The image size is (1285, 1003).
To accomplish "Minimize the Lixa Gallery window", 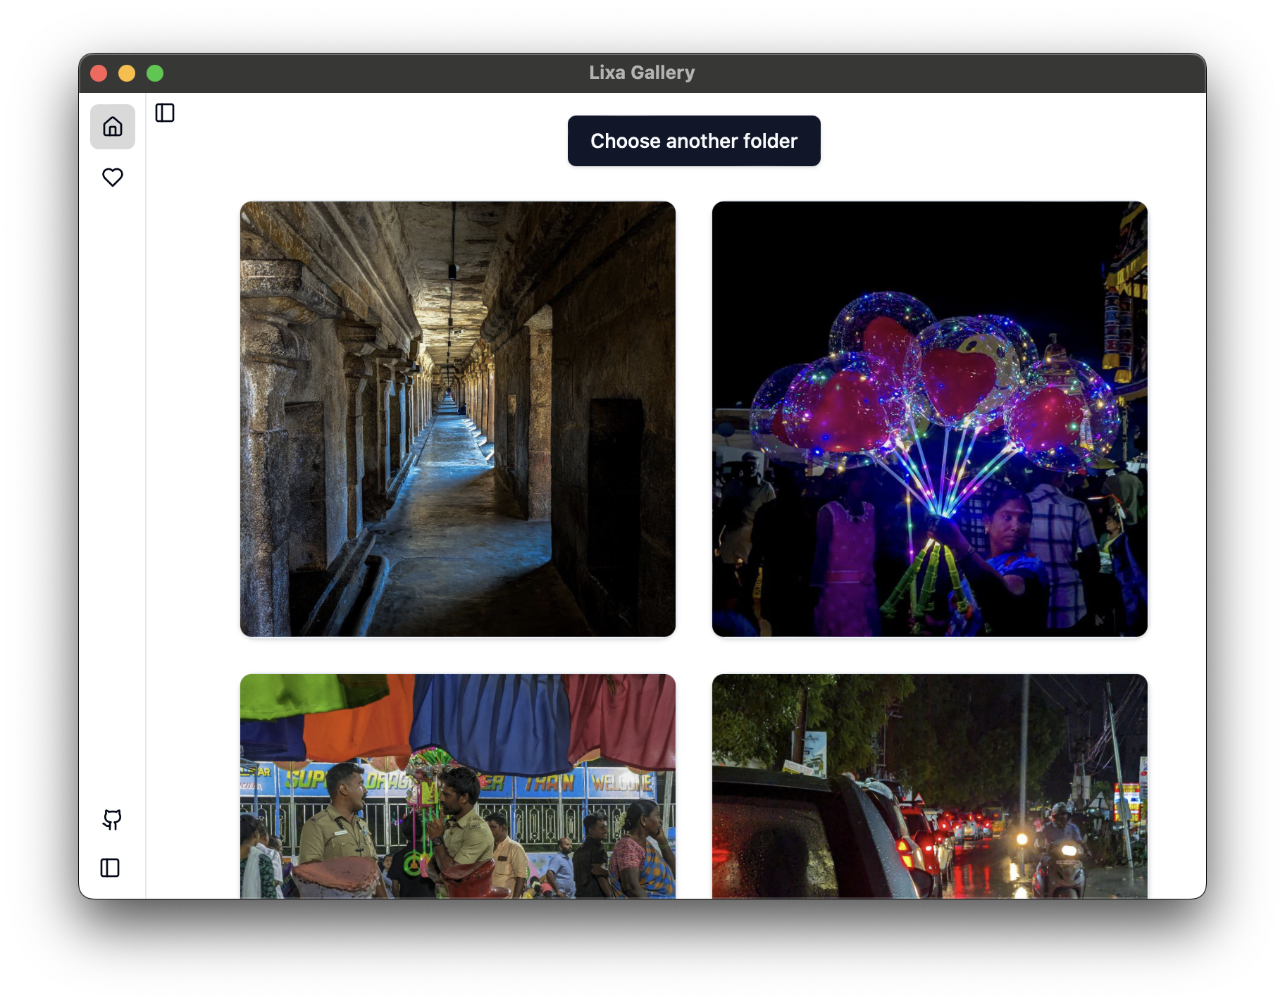I will pyautogui.click(x=127, y=73).
